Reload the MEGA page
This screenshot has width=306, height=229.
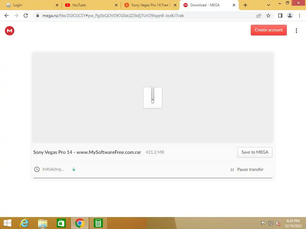point(26,16)
